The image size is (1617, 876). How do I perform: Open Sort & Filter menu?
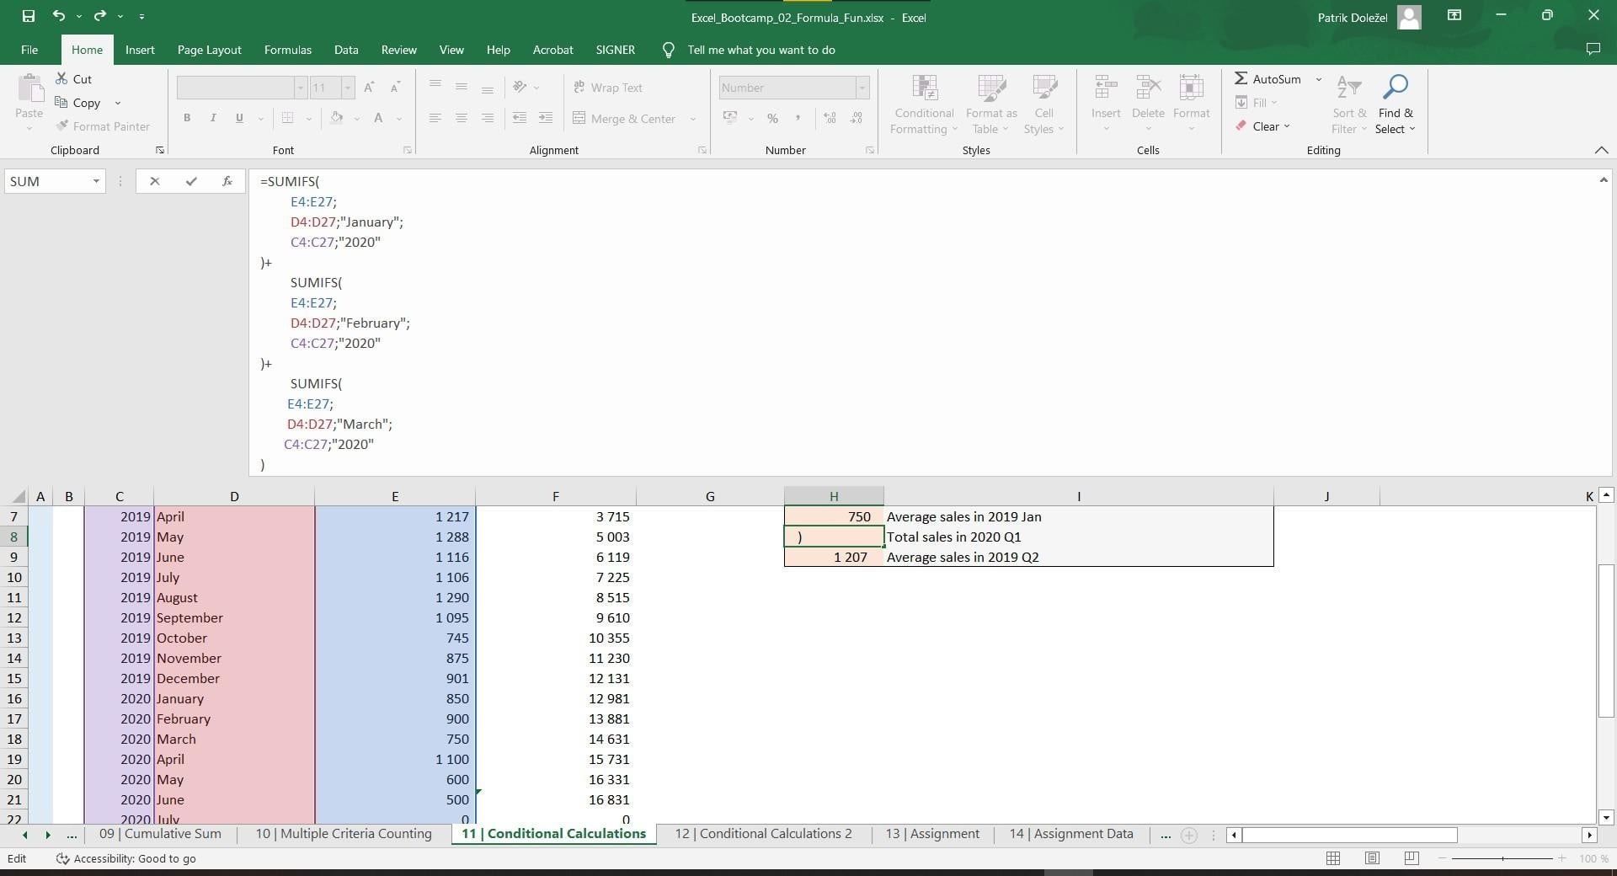(1349, 104)
